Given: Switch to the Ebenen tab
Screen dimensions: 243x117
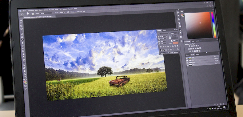Looking at the screenshot, I should click(x=188, y=55).
